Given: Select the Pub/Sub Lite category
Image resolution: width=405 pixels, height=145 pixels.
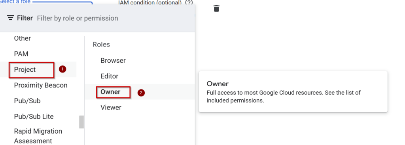Looking at the screenshot, I should (x=34, y=117).
